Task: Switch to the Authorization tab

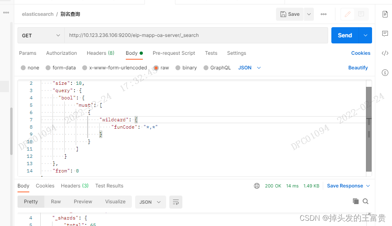Action: tap(61, 53)
